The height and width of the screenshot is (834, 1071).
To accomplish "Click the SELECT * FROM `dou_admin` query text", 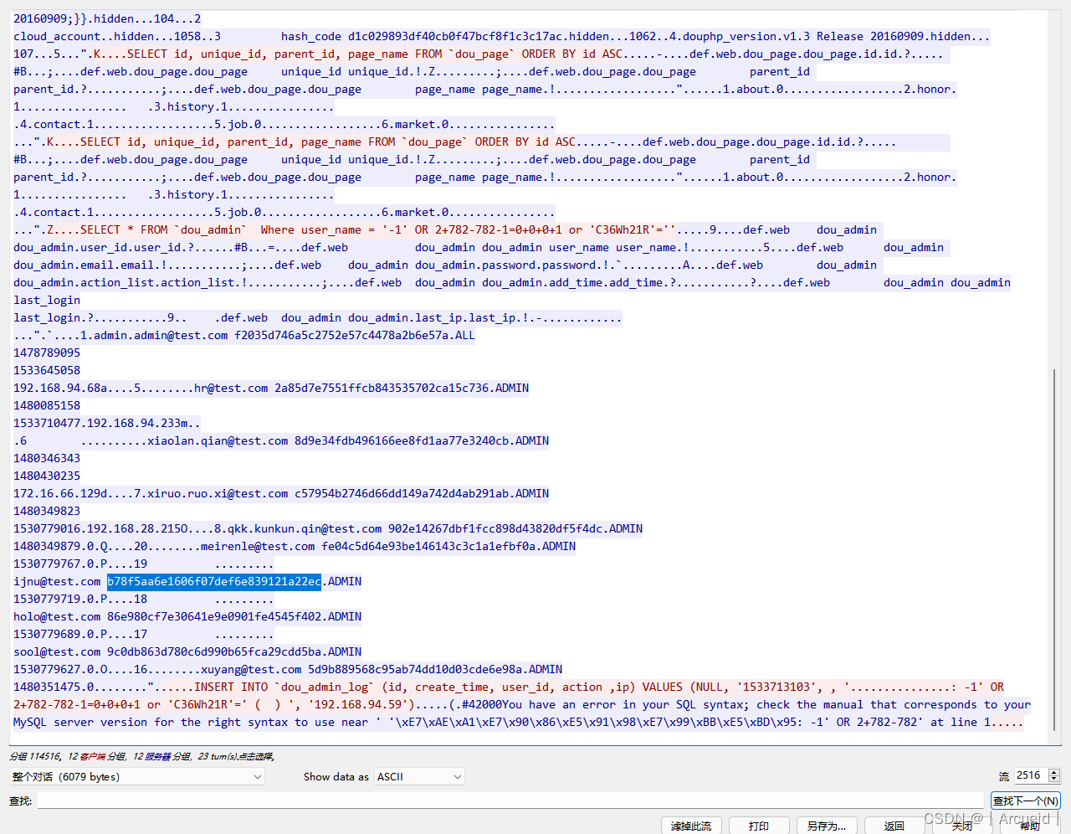I will (x=164, y=229).
